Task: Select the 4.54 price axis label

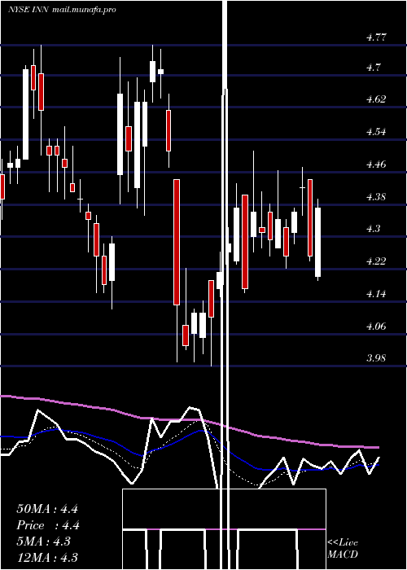Action: click(x=376, y=132)
